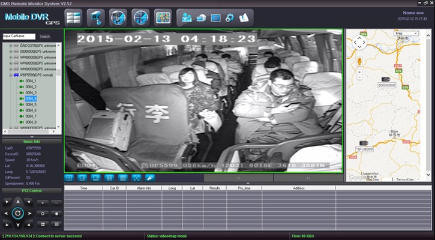Click the PTZ zoom-in plus button
435x240 pixels.
click(43, 203)
